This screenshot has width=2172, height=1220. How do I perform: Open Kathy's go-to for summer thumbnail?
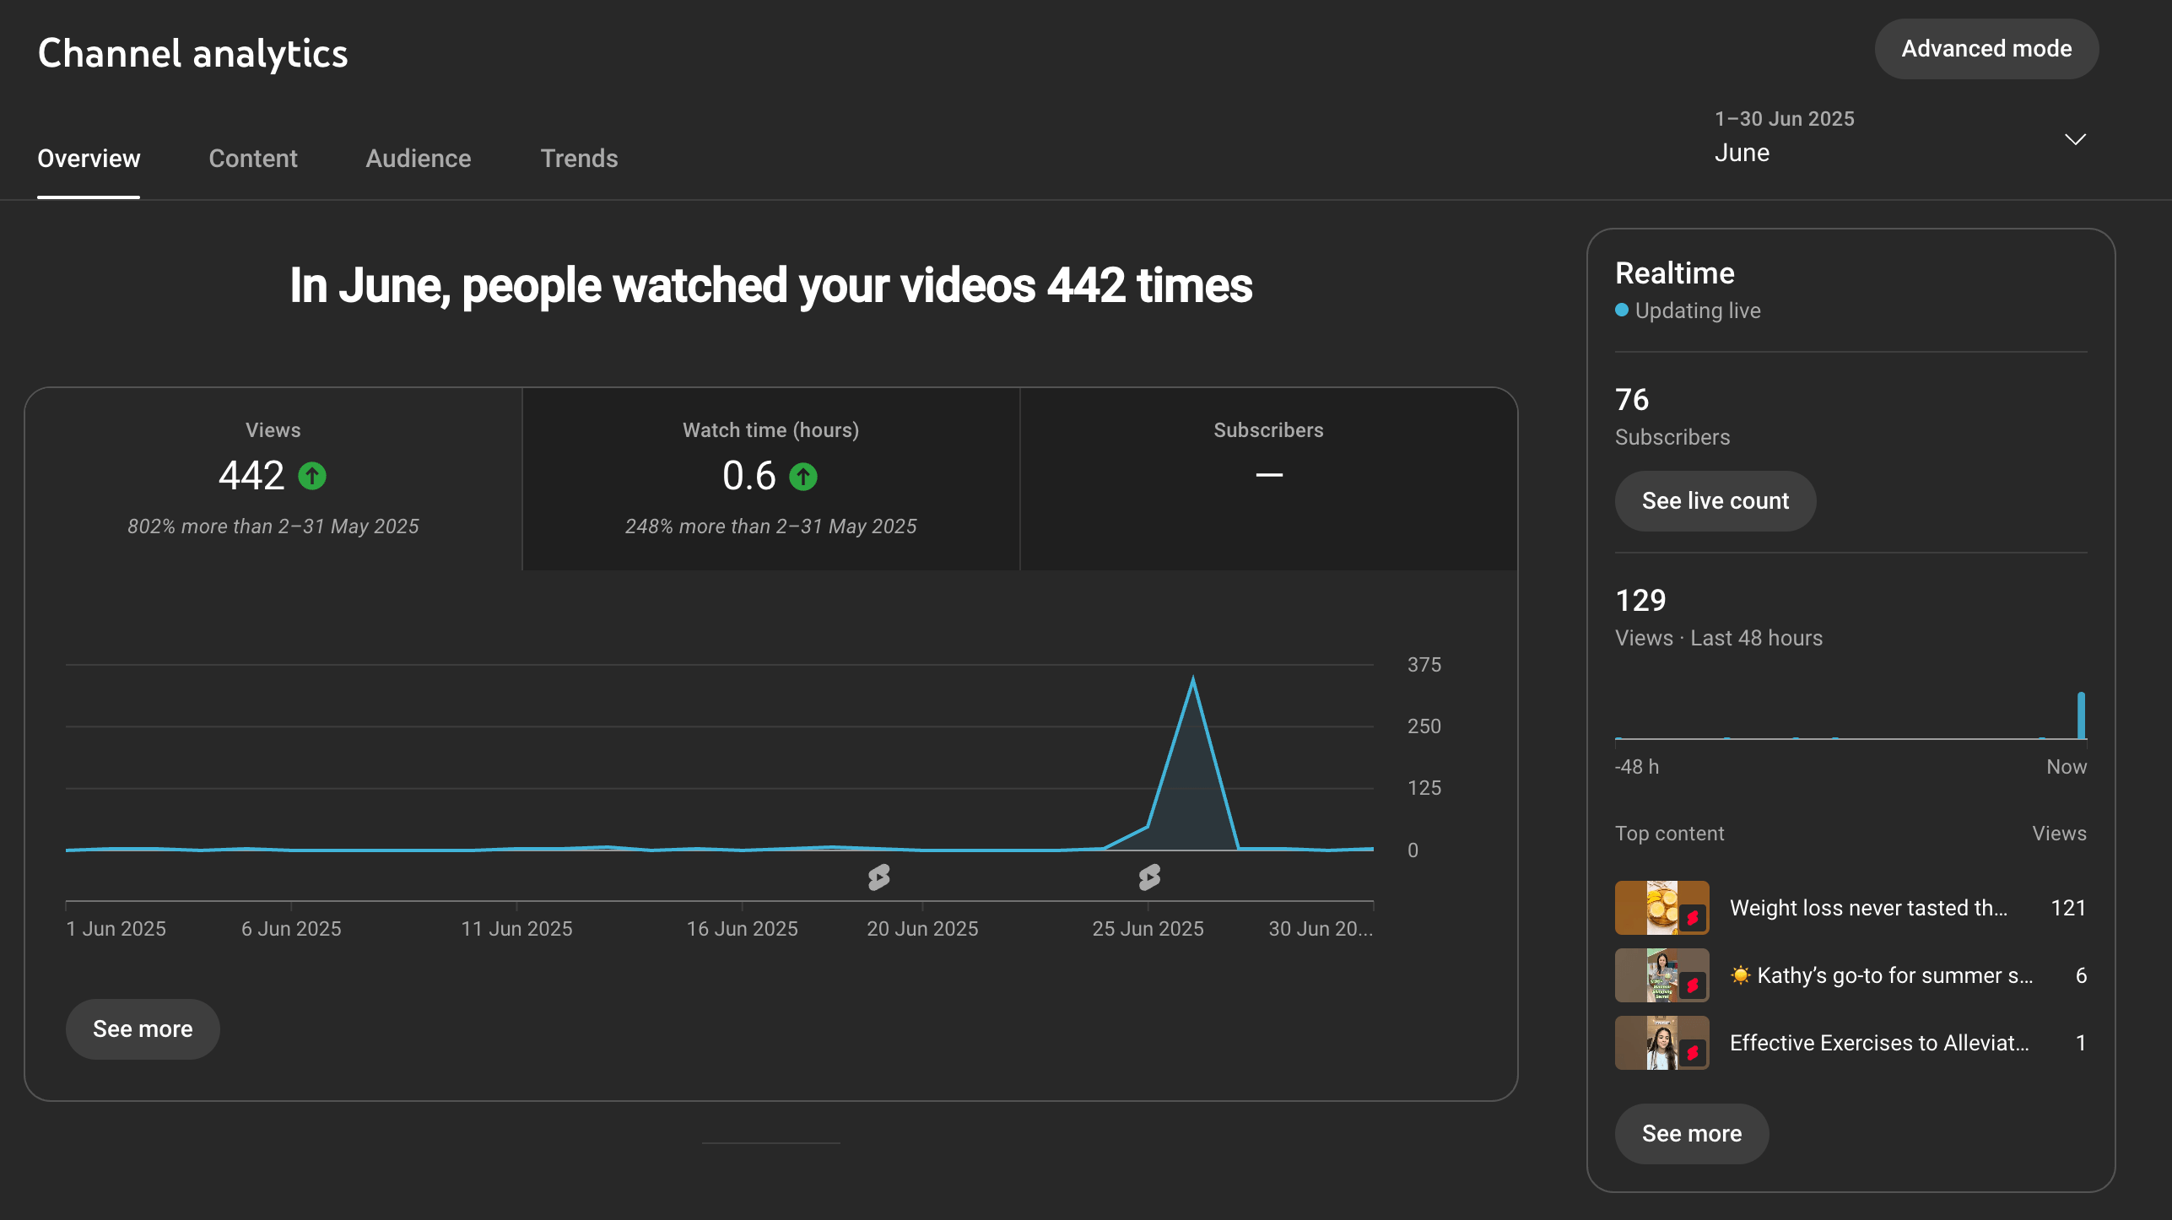click(1661, 975)
